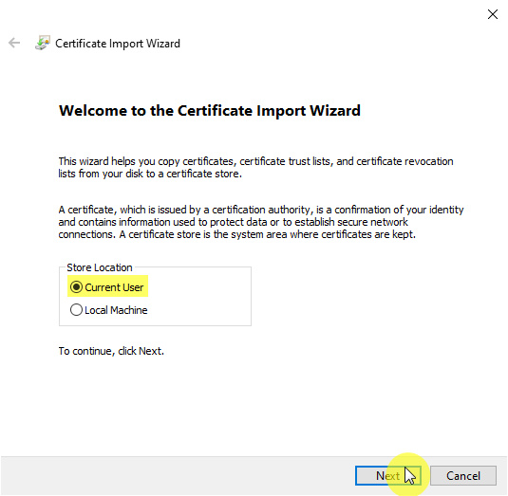
Task: Click the line lists from your disk
Action: click(150, 174)
